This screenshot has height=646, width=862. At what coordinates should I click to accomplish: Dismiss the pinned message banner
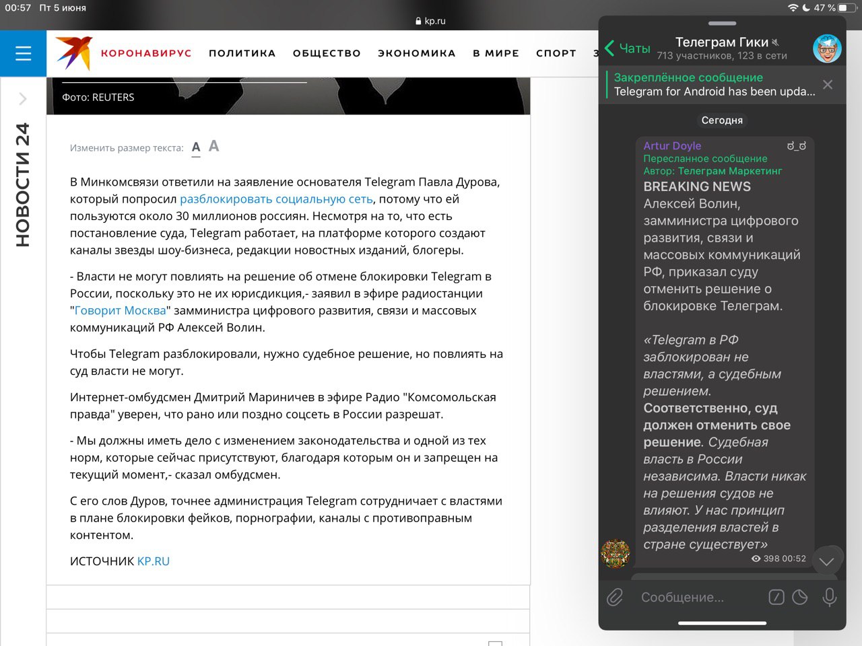click(828, 85)
